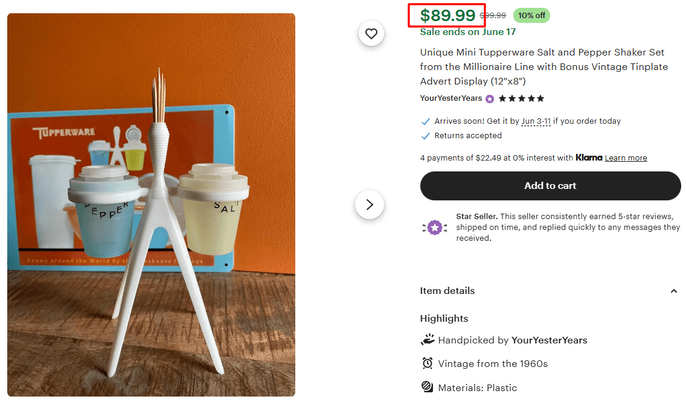Click the Sale ends on June 17 text
686x405 pixels.
(467, 31)
